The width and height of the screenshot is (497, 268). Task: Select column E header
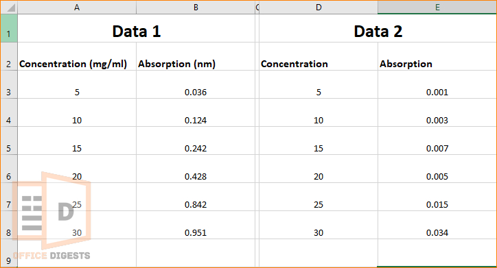(437, 7)
